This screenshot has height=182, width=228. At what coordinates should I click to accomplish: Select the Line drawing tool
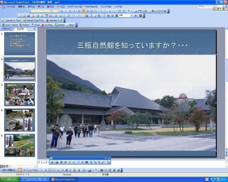coord(41,170)
